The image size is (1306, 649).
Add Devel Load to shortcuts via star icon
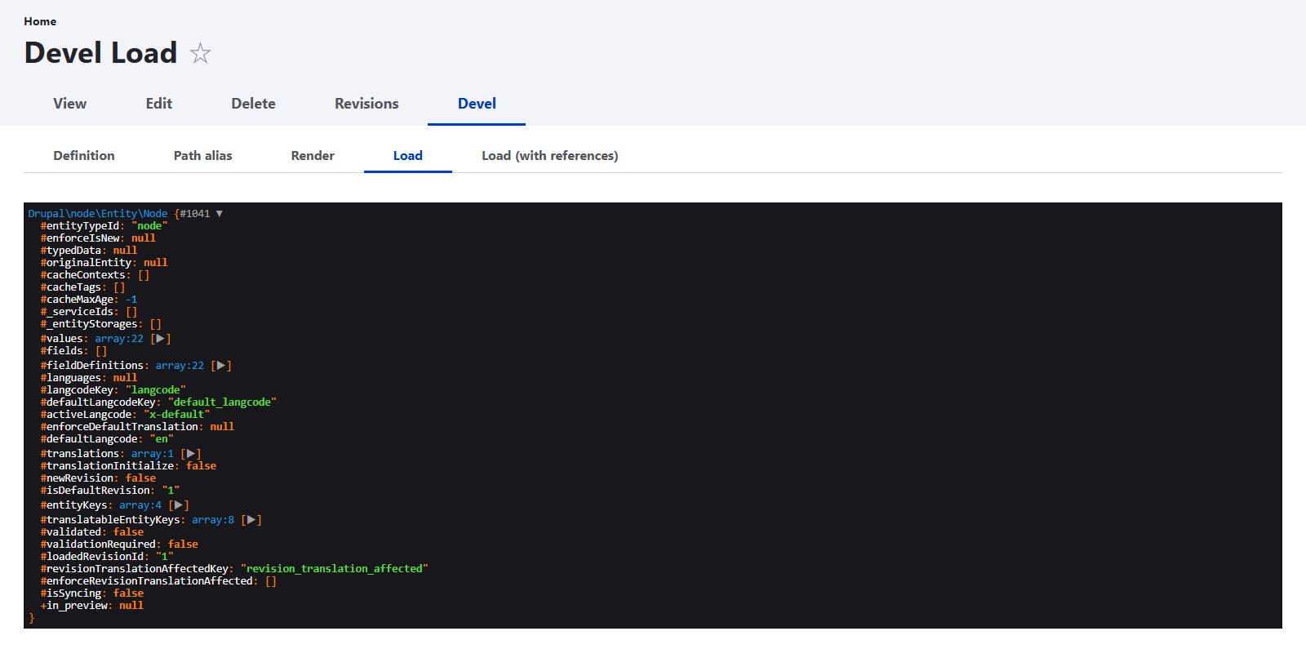click(200, 53)
